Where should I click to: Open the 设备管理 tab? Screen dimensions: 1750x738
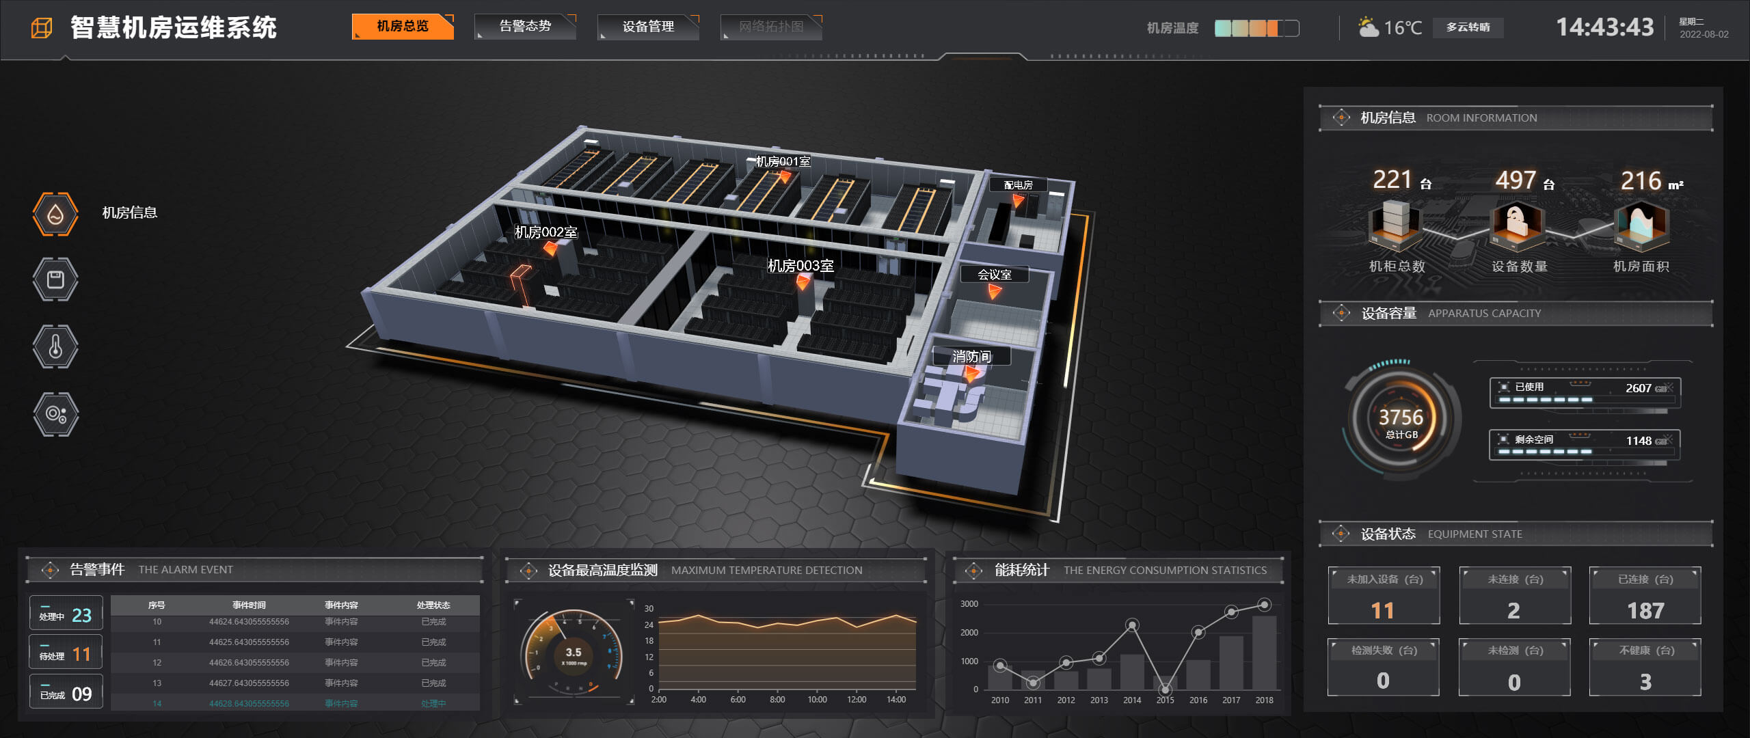(x=648, y=27)
